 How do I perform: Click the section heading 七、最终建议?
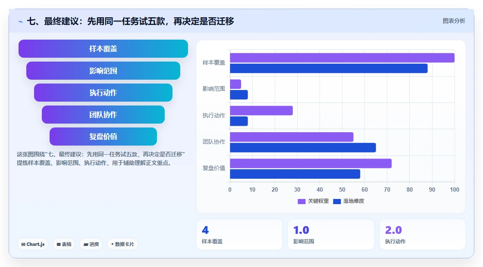[131, 21]
